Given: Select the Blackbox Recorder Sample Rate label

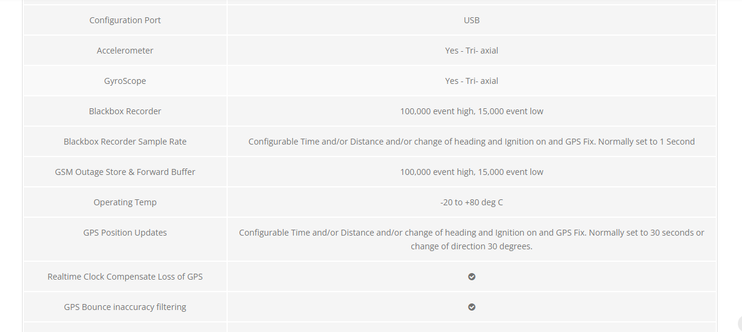Looking at the screenshot, I should coord(125,142).
